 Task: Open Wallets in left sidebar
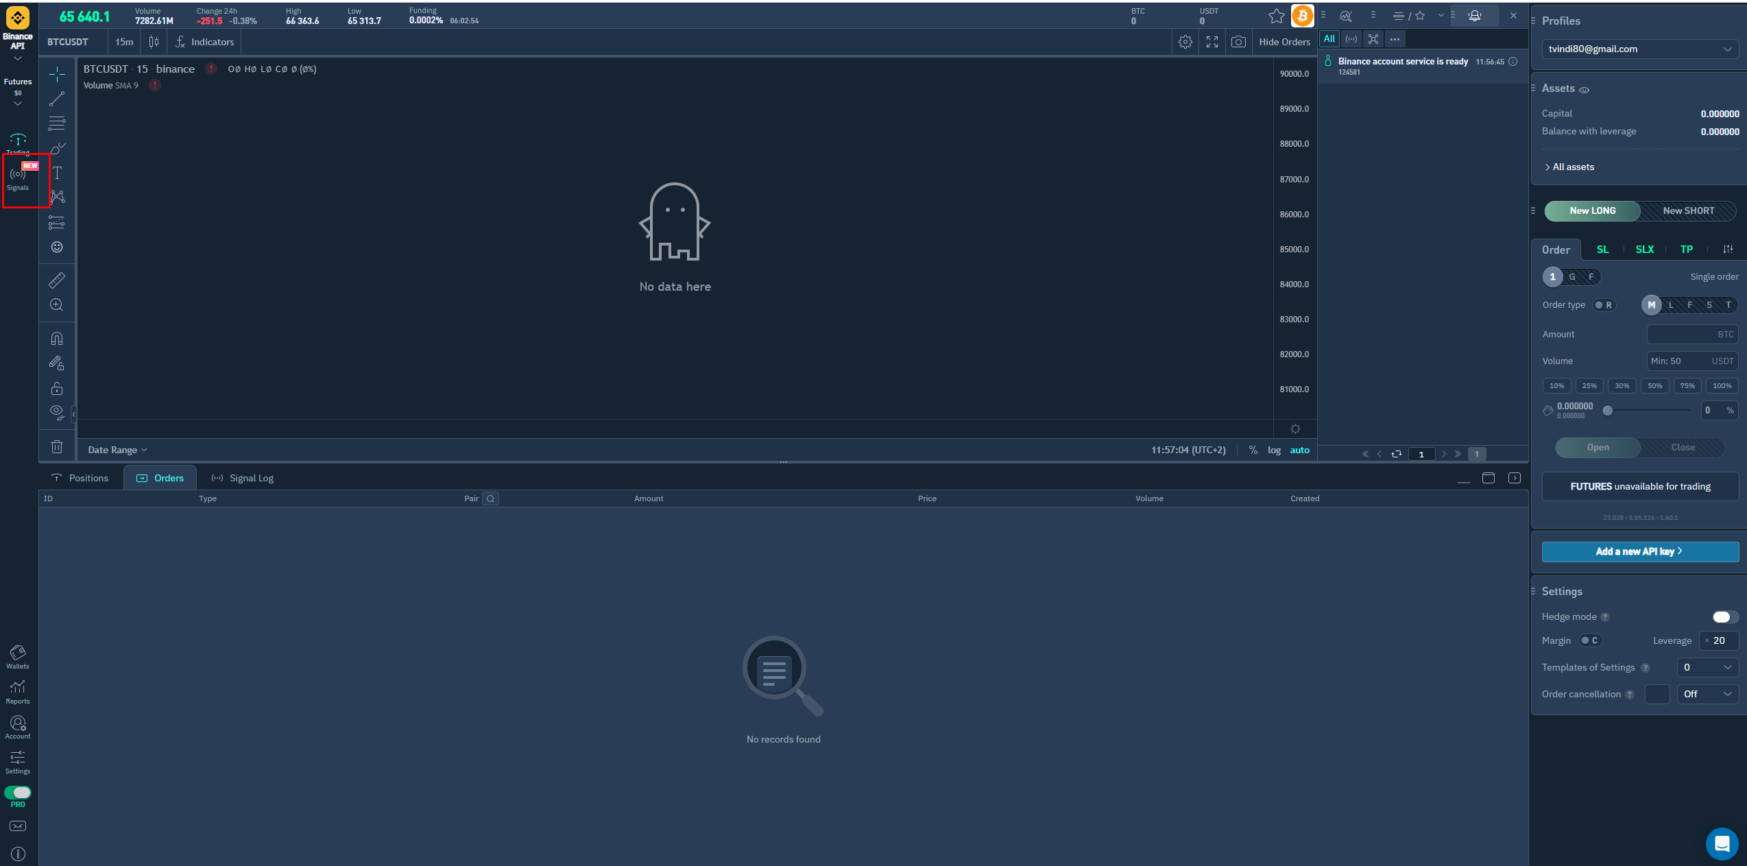pos(18,657)
